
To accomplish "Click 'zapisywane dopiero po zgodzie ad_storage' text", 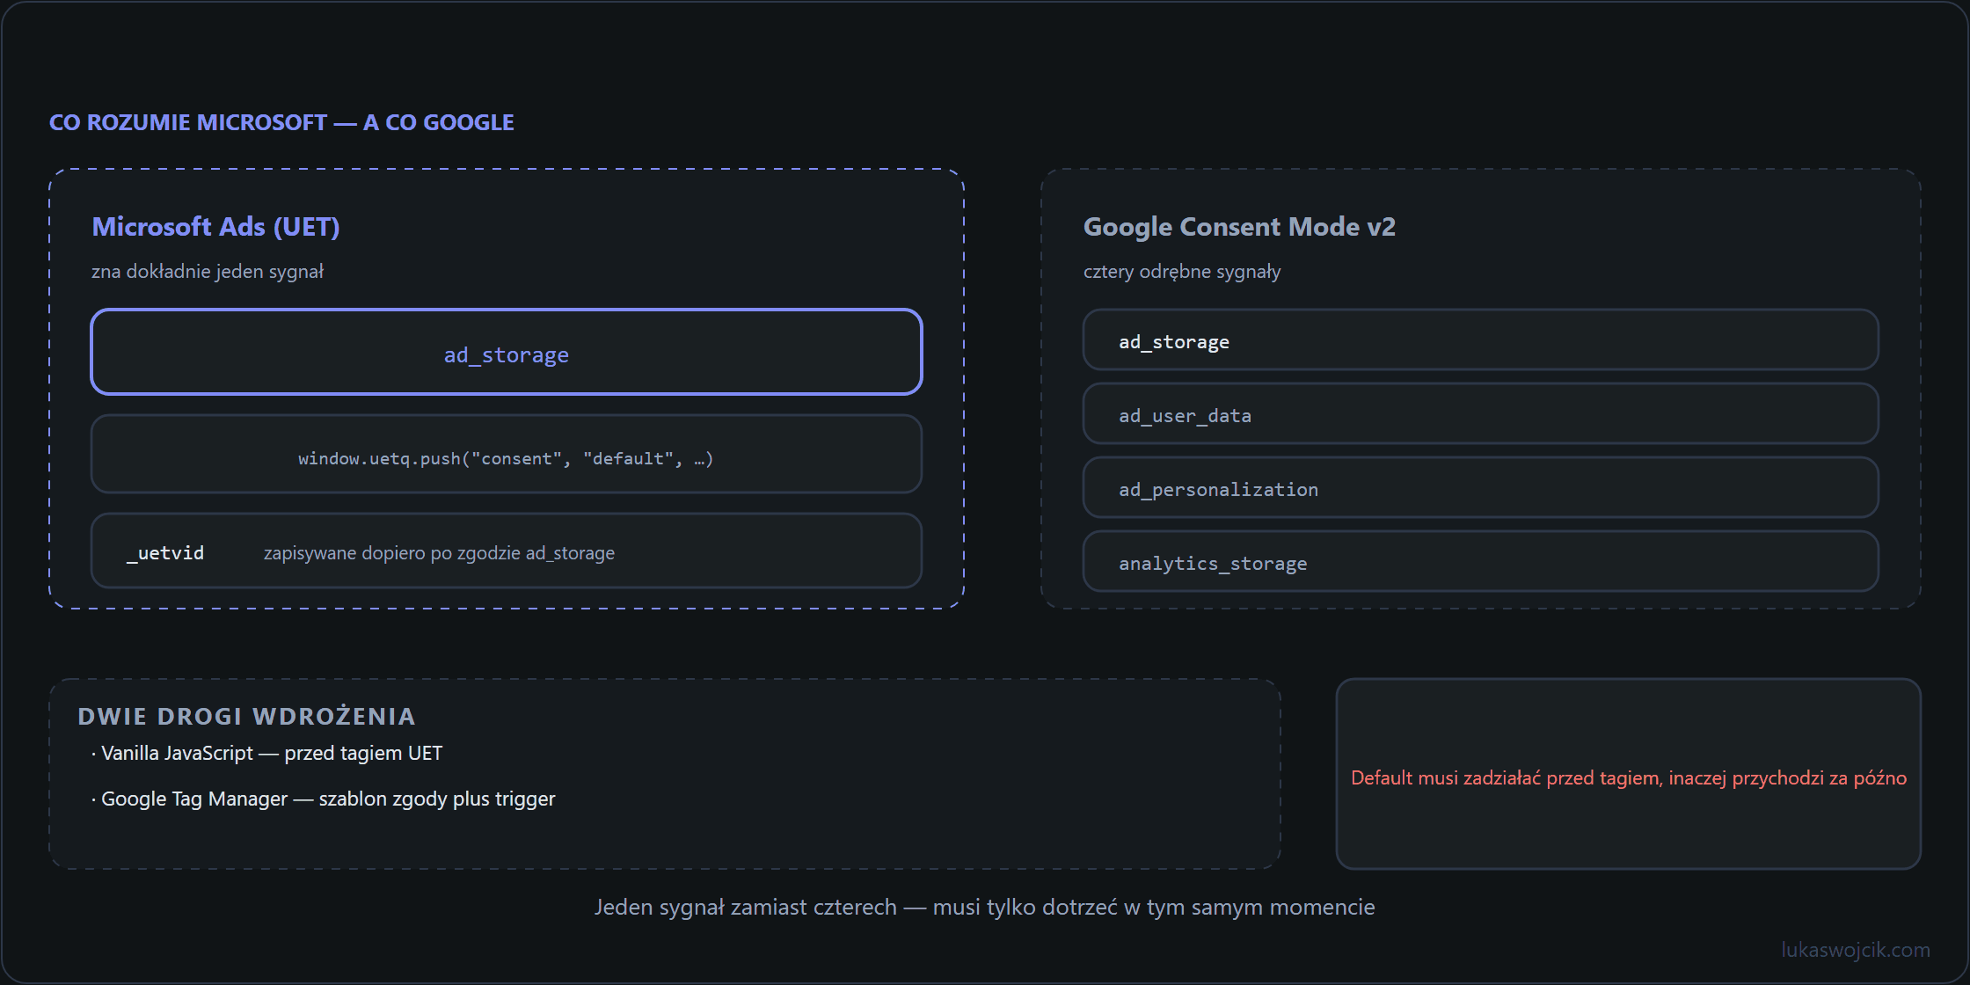I will point(439,553).
